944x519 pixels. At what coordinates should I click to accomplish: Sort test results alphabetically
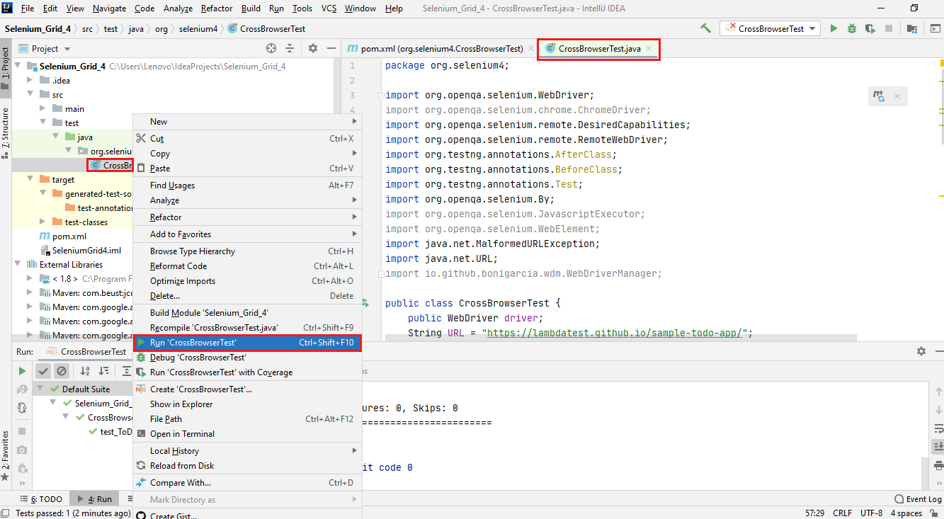click(x=85, y=370)
